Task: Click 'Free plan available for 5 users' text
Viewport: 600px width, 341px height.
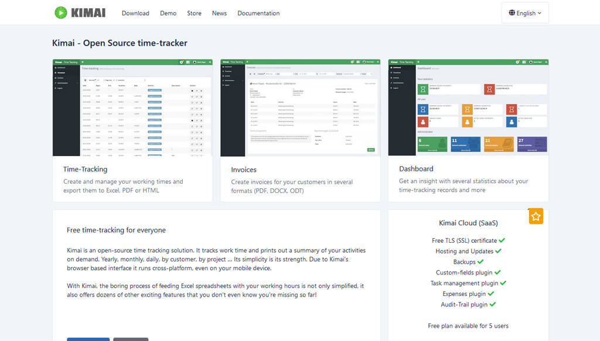Action: pyautogui.click(x=468, y=326)
